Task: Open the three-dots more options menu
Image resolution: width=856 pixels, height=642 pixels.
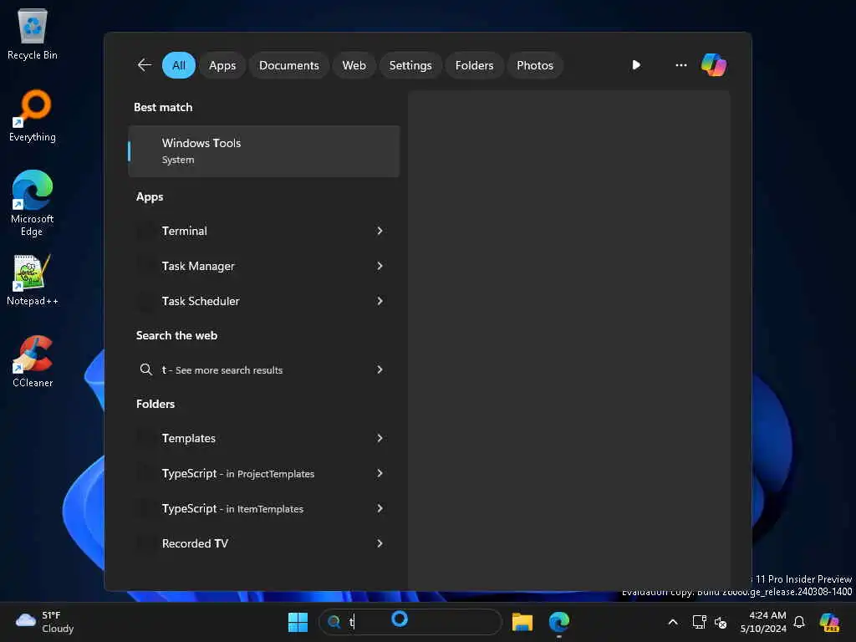Action: click(680, 65)
